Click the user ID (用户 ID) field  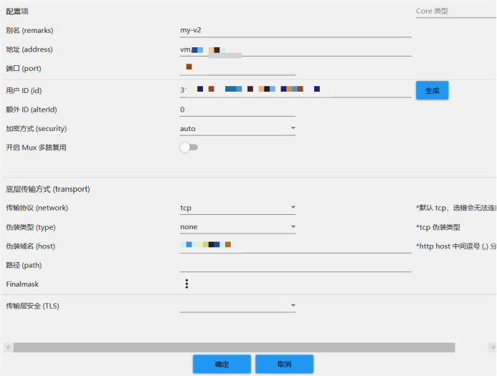(x=295, y=91)
